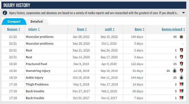Expand the injury history info note arrow
Image resolution: width=189 pixels, height=104 pixels.
click(184, 13)
